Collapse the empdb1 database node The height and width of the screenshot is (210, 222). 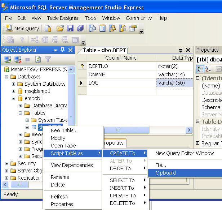[x=13, y=98]
